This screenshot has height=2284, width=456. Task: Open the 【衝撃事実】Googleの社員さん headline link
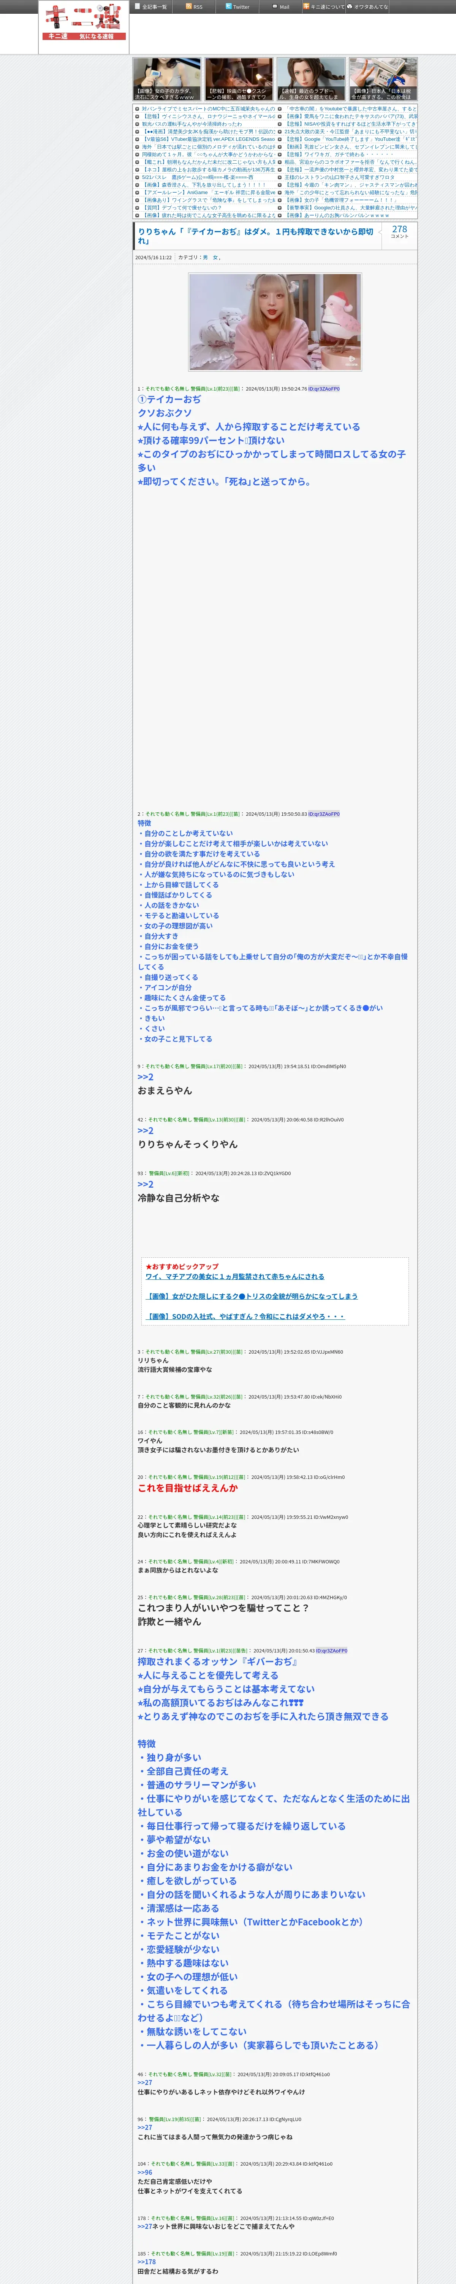(351, 207)
